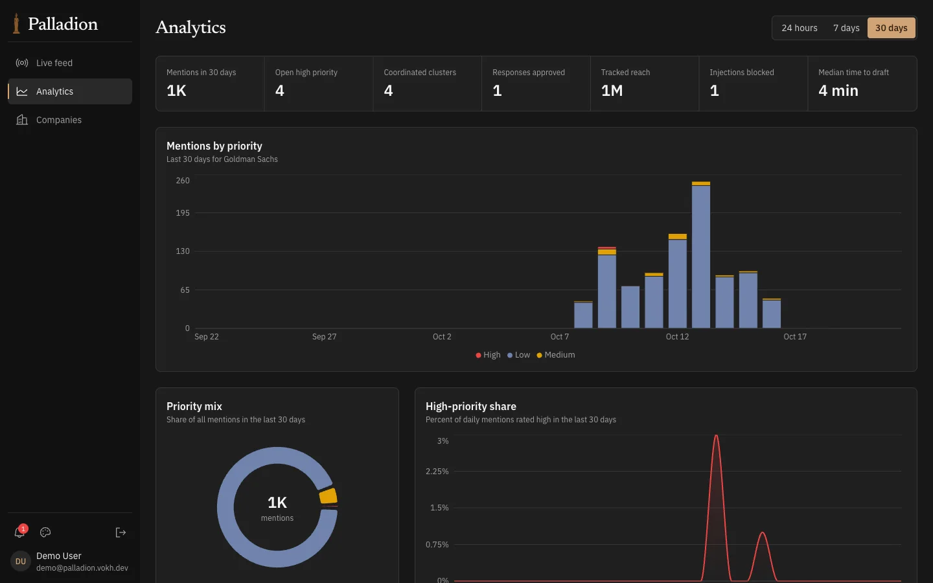Click the logout arrow icon
Image resolution: width=933 pixels, height=583 pixels.
tap(121, 532)
